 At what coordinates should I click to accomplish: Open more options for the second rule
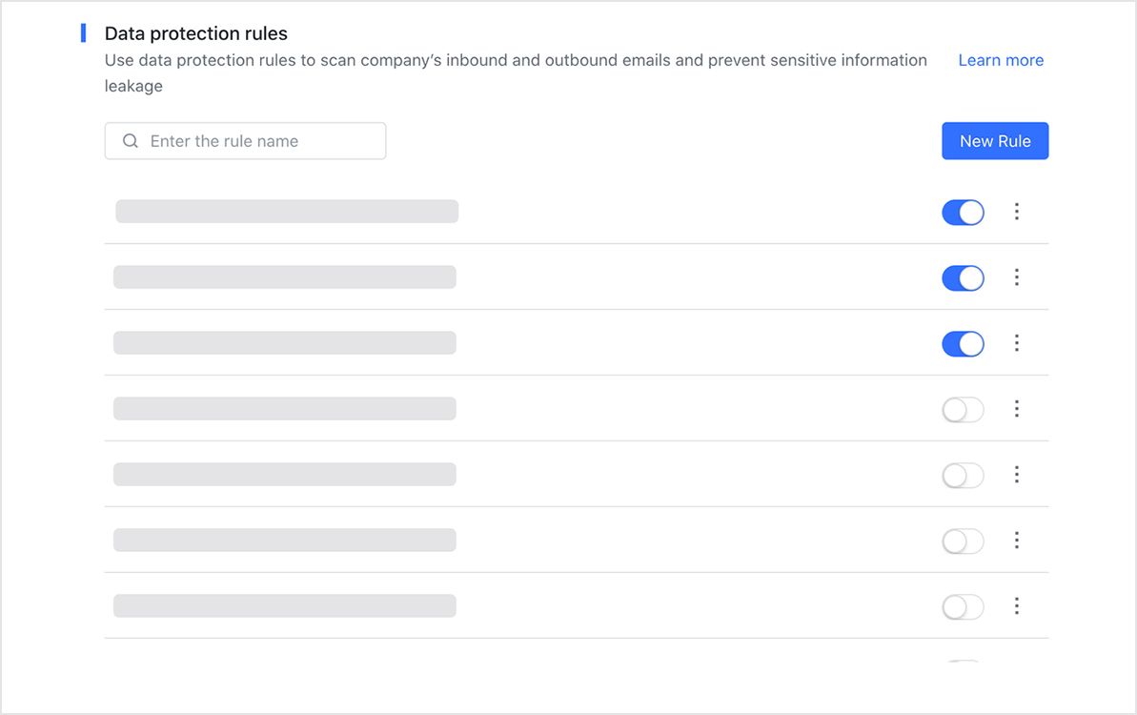tap(1017, 277)
